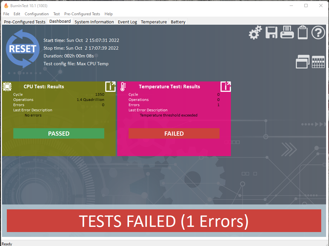Screen dimensions: 329x246
Task: Click the Start time line
Action: [x=81, y=40]
